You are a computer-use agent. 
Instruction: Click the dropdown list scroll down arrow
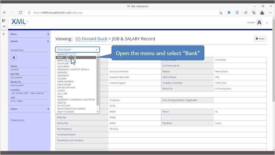pos(98,112)
